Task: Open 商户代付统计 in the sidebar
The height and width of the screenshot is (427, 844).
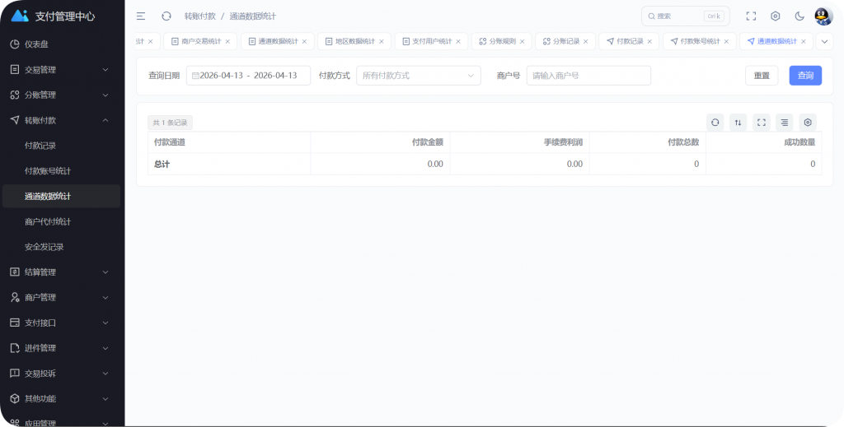Action: pyautogui.click(x=61, y=222)
